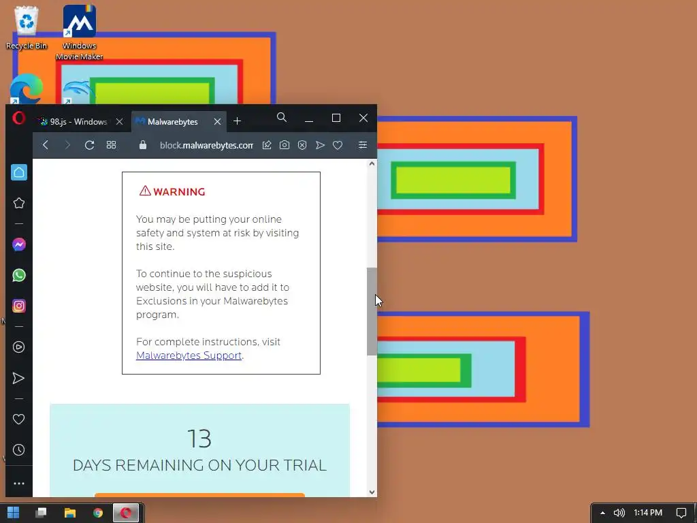Open the Player icon in sidebar
This screenshot has height=523, width=697.
coord(18,347)
